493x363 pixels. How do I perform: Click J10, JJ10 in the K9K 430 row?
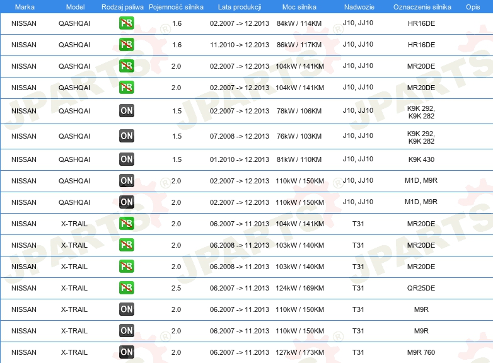(358, 159)
